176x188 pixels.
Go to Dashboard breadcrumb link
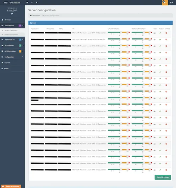coord(35,15)
